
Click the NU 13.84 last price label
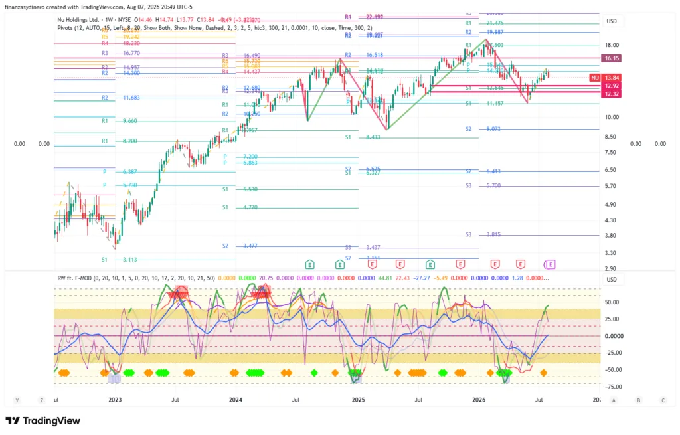point(605,78)
